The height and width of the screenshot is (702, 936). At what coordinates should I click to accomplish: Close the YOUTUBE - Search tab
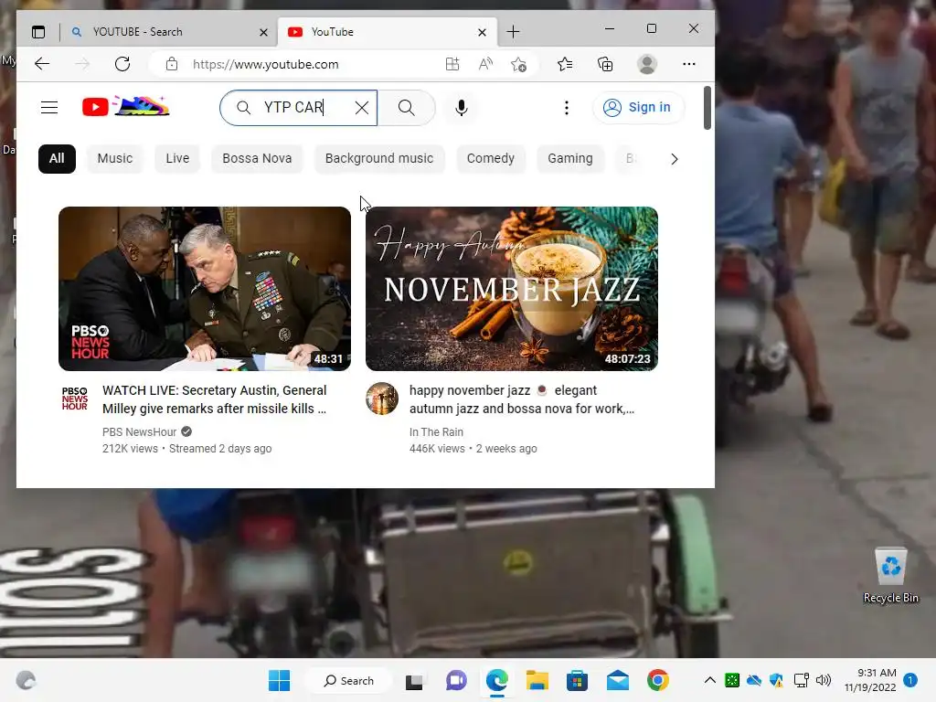coord(263,33)
